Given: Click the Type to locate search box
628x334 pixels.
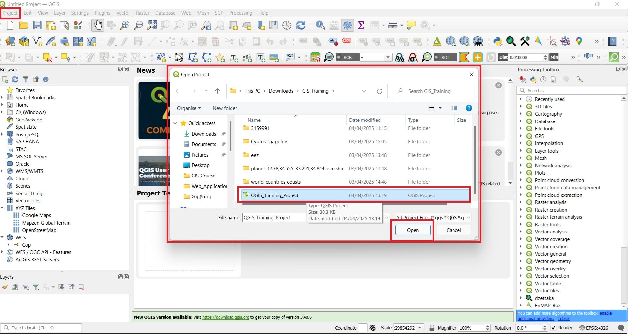Looking at the screenshot, I should click(41, 328).
